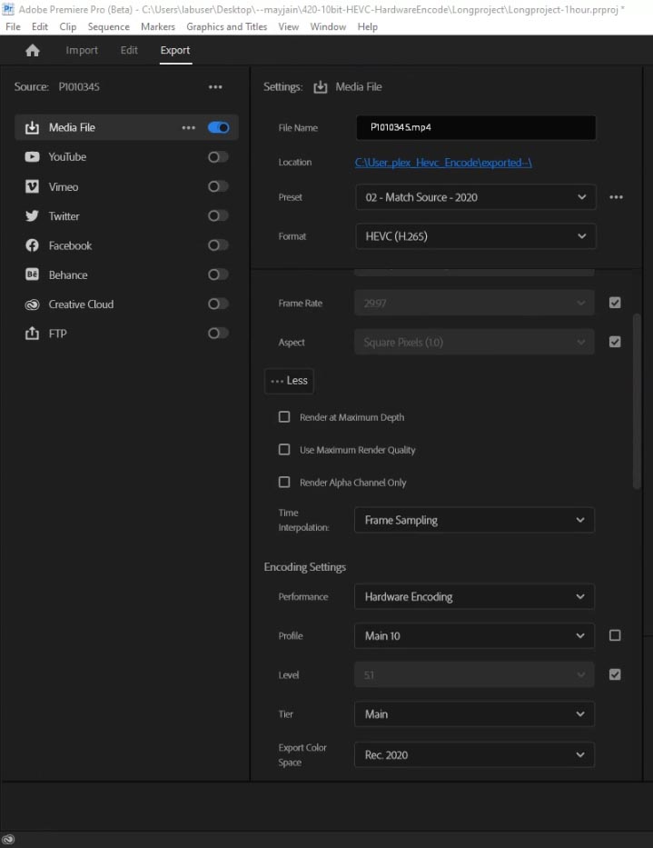Uncheck the Level match source checkbox
This screenshot has width=653, height=848.
(615, 674)
